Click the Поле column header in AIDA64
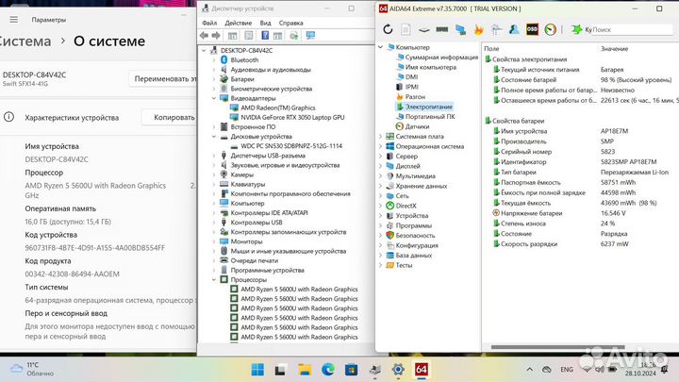Image resolution: width=679 pixels, height=382 pixels. [491, 49]
